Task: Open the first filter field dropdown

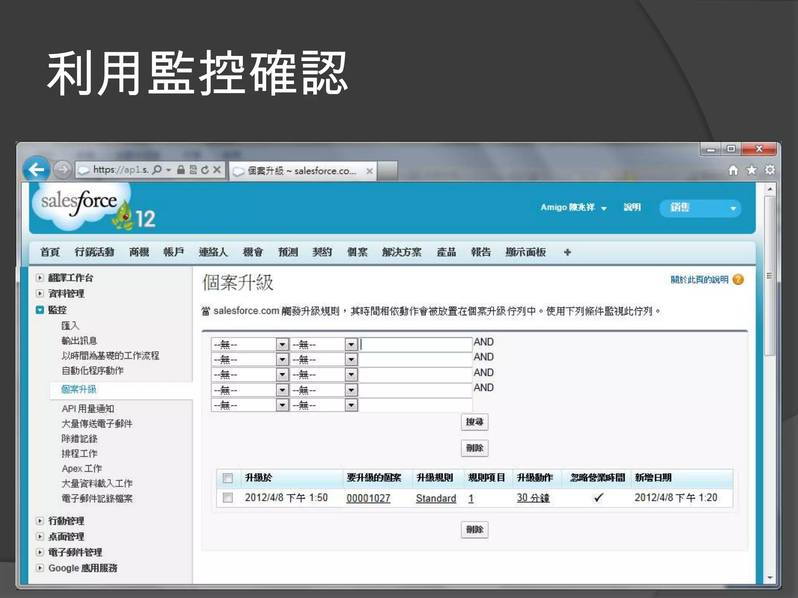Action: tap(282, 345)
